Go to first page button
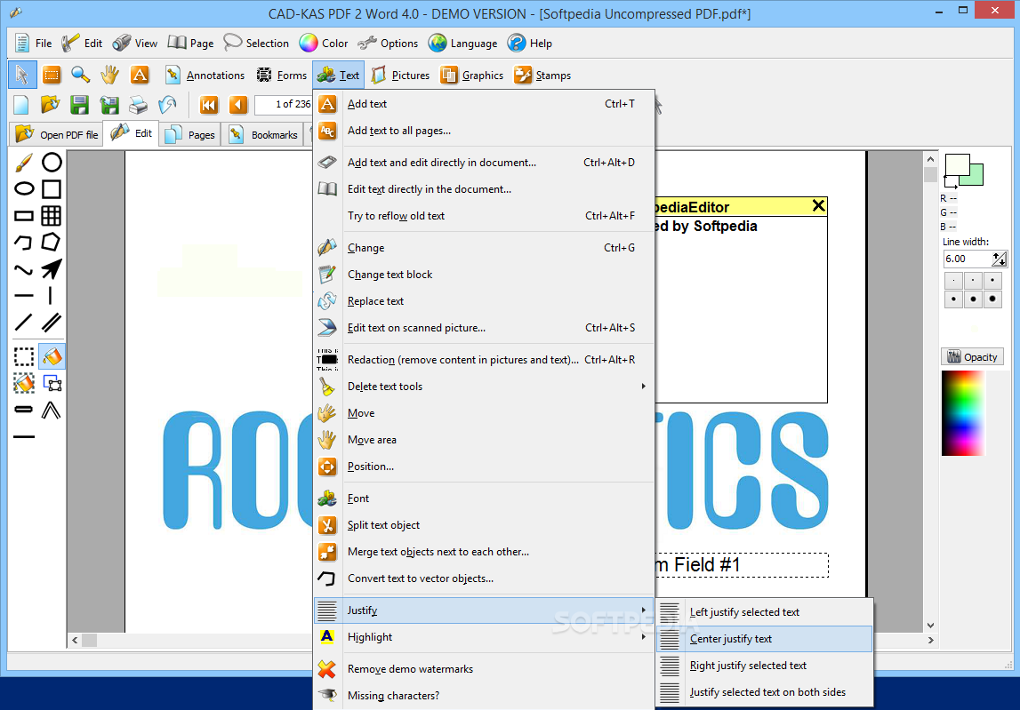The height and width of the screenshot is (710, 1020). 209,105
